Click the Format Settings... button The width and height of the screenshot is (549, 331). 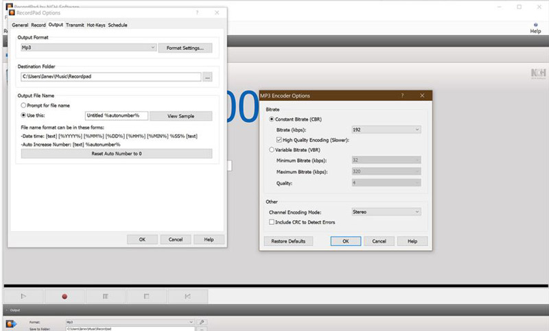(x=185, y=48)
